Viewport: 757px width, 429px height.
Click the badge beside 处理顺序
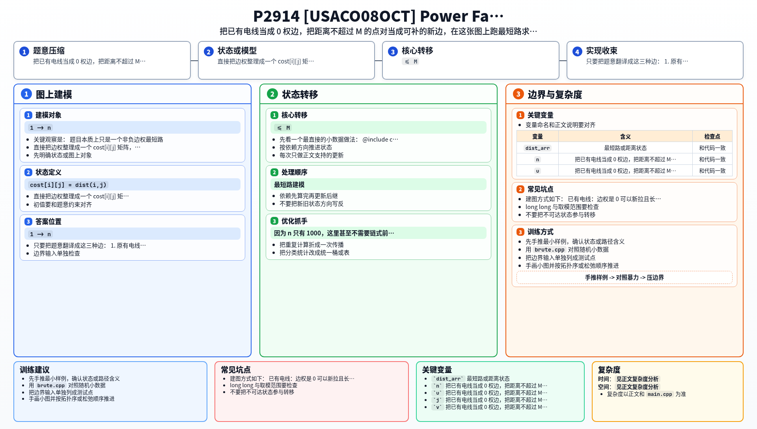click(274, 172)
